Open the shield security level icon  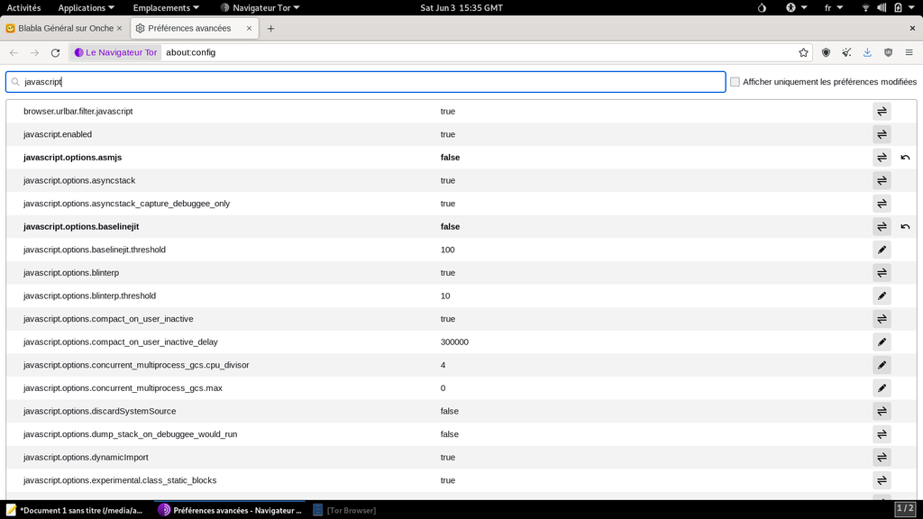coord(826,52)
